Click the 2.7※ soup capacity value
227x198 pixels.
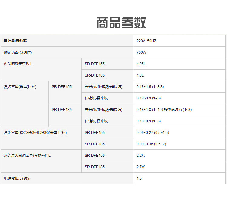pyautogui.click(x=141, y=167)
